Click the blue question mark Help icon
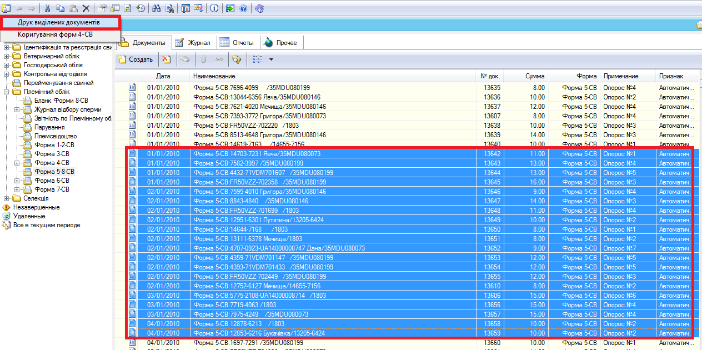The height and width of the screenshot is (350, 702). tap(243, 8)
